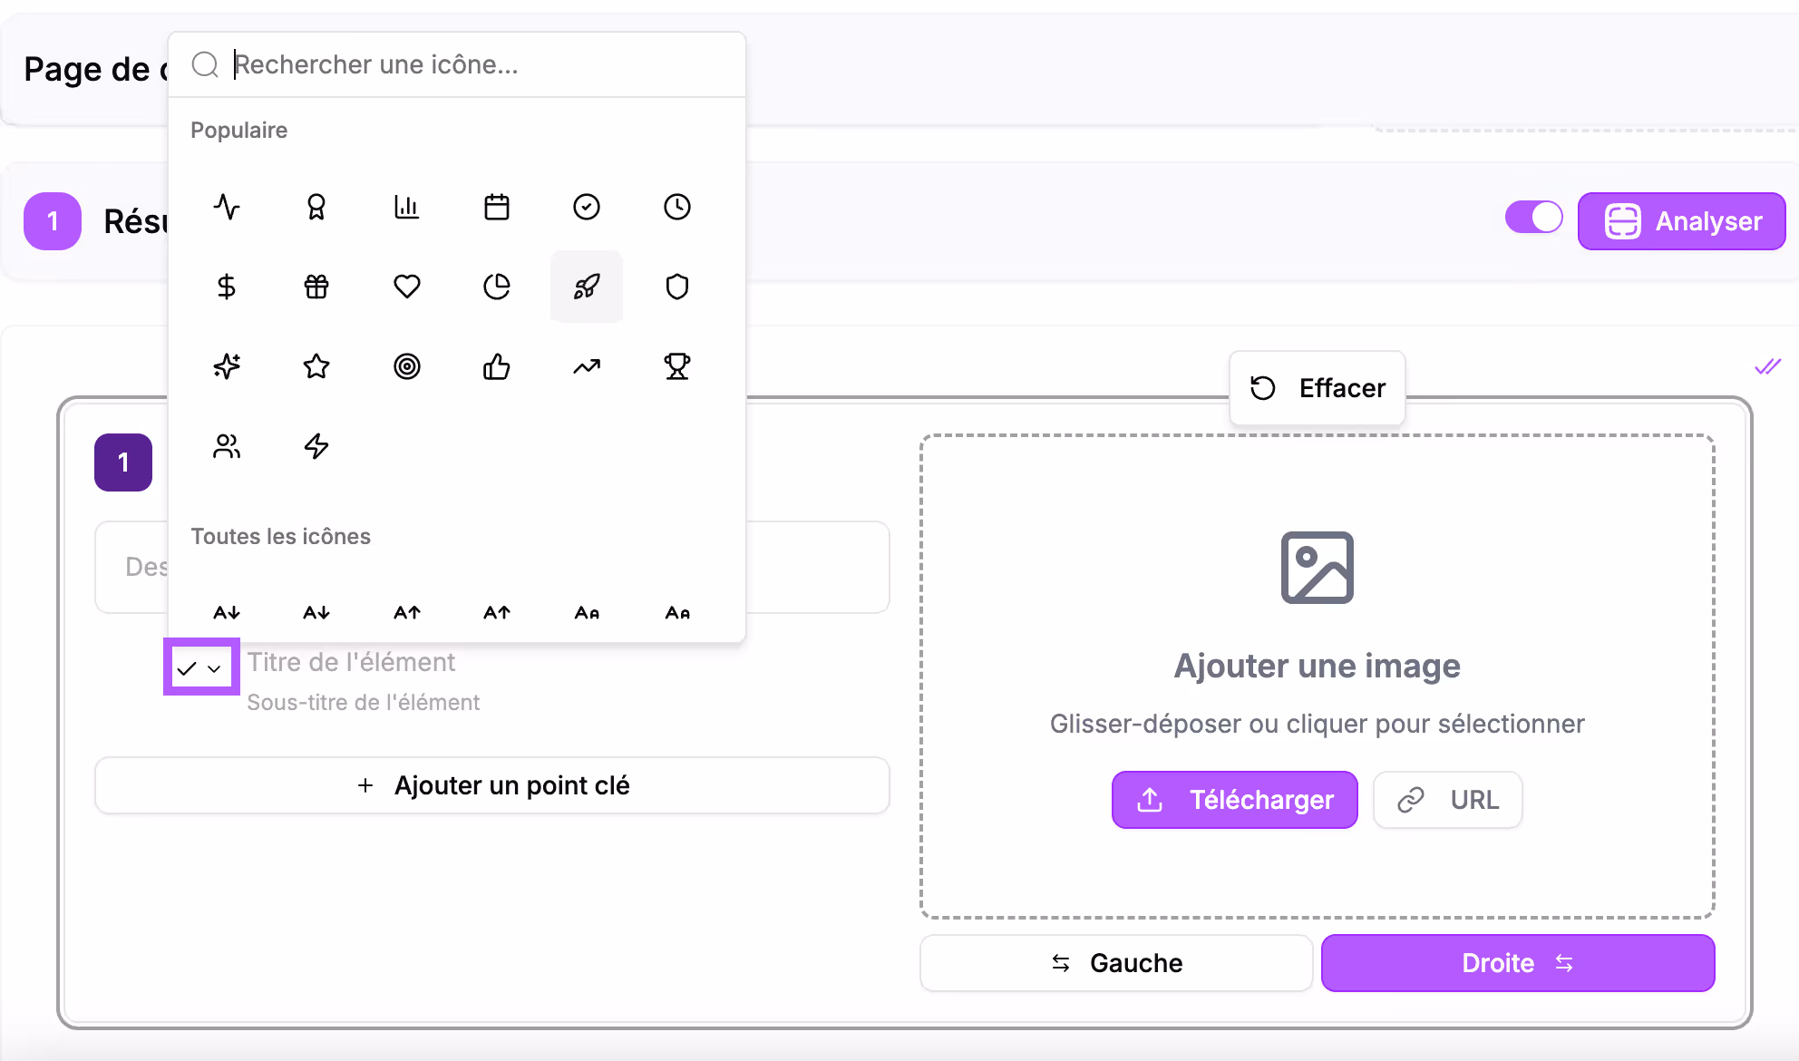
Task: Select the thumbs up icon
Action: point(497,366)
